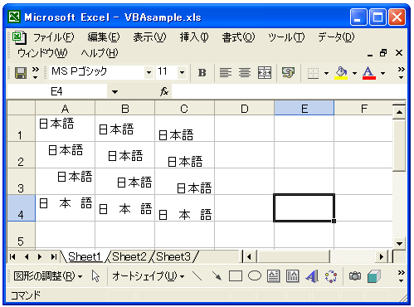This screenshot has height=307, width=414.
Task: Open Fill Color dropdown arrow
Action: 354,73
